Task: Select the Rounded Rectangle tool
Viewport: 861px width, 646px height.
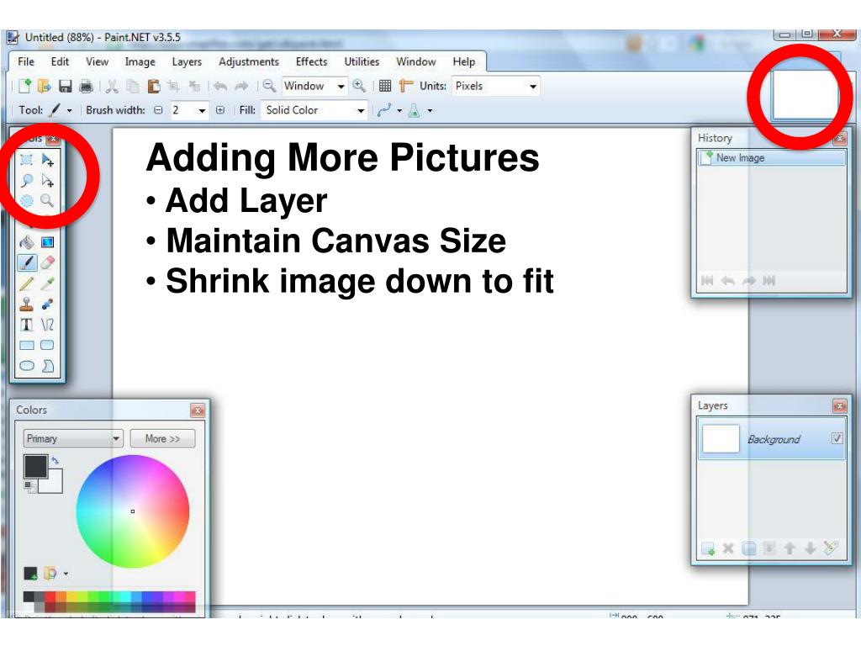Action: (x=48, y=345)
